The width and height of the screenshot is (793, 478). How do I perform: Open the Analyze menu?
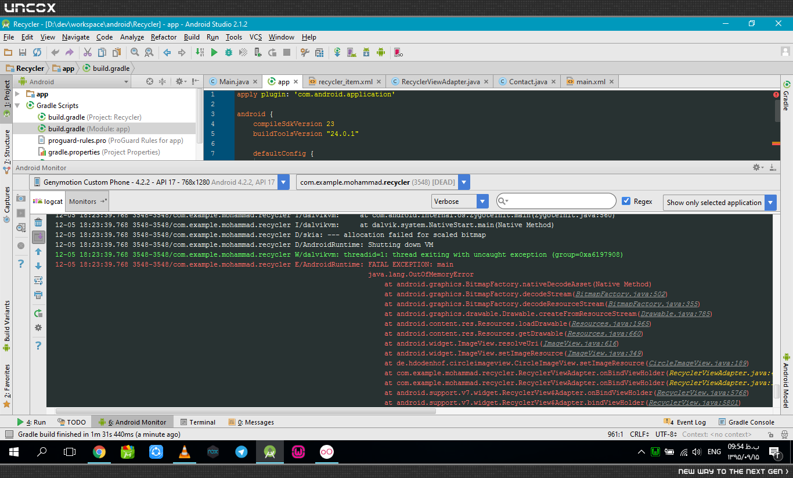(x=132, y=37)
